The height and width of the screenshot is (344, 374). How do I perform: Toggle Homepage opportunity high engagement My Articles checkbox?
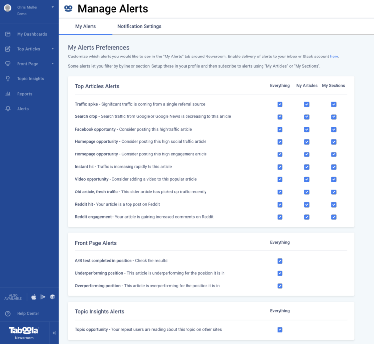(x=307, y=154)
